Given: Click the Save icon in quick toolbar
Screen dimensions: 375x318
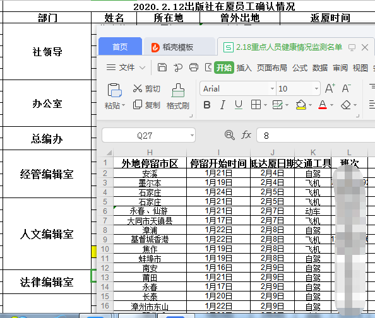Looking at the screenshot, I should [162, 68].
